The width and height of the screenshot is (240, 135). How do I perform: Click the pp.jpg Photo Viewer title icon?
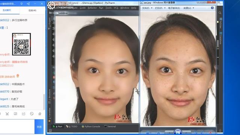(141, 3)
